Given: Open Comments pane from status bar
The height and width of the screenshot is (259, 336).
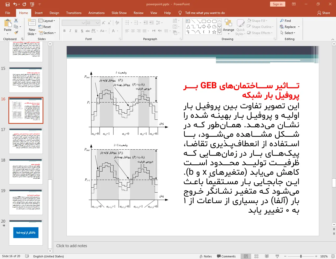Looking at the screenshot, I should 226,256.
